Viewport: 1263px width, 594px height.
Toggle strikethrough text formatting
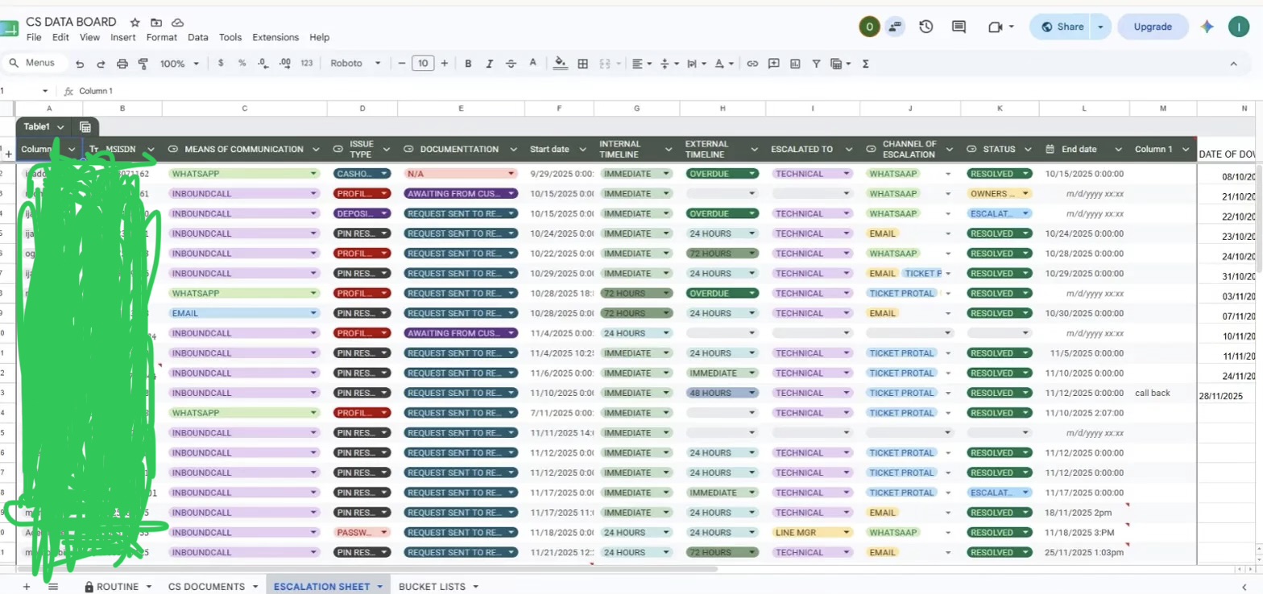tap(511, 64)
